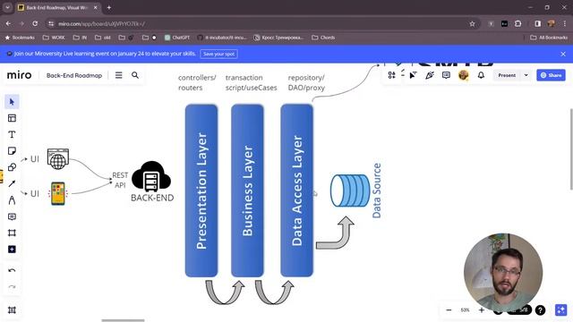
Task: Zoom out with the minus button
Action: pos(449,310)
